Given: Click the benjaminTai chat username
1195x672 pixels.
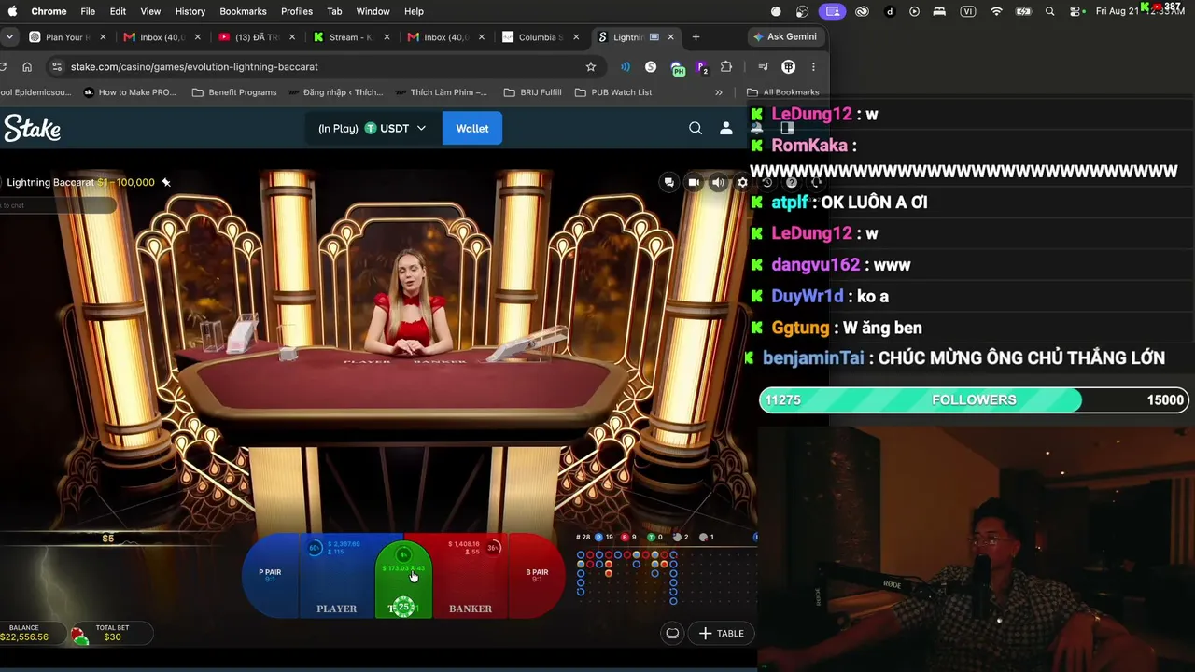Looking at the screenshot, I should 813,357.
